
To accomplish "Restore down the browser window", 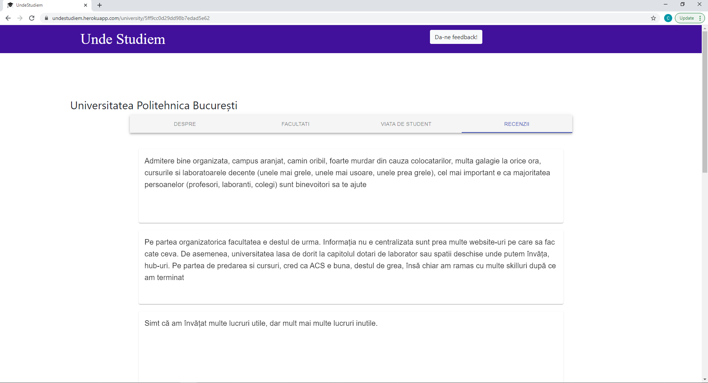I will 683,4.
